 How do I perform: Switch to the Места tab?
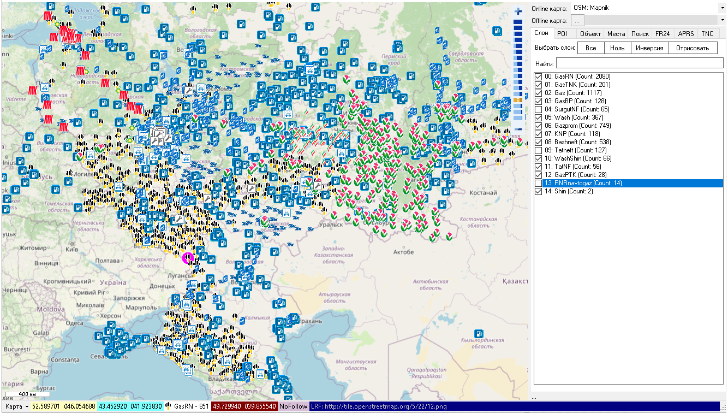click(616, 34)
